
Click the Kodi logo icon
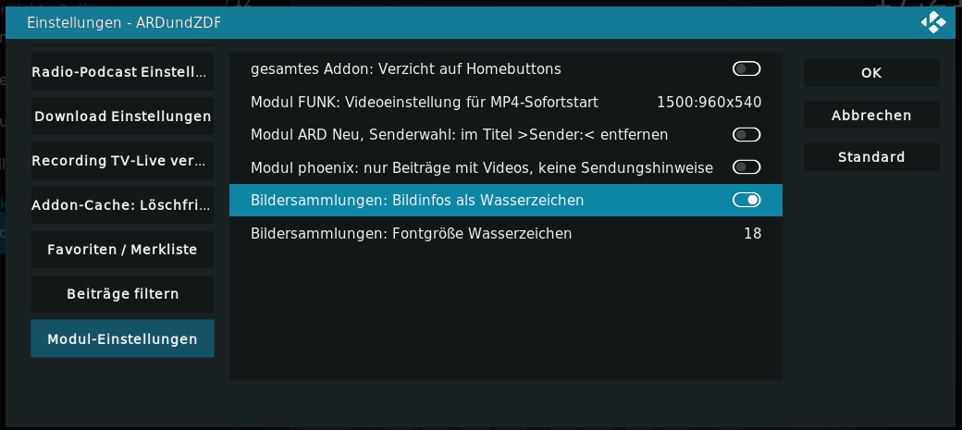tap(933, 23)
